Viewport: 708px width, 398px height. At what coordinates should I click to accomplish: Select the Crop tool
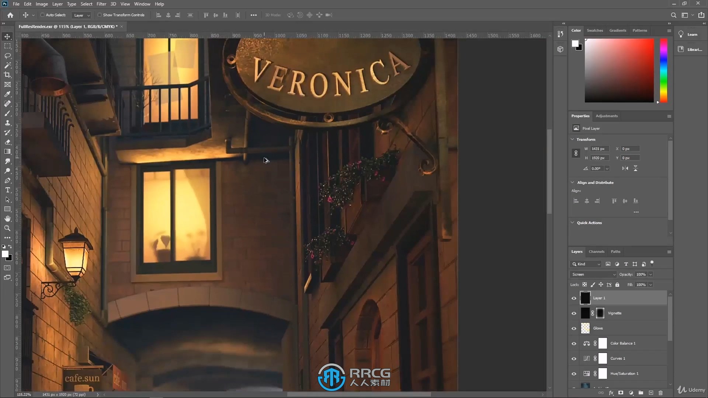[7, 74]
